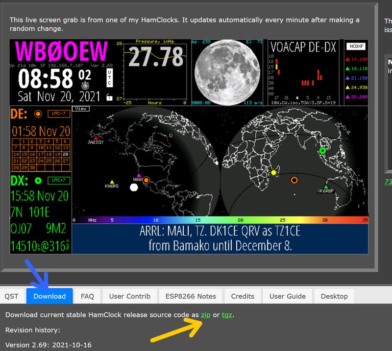Open the DX UTC+7 timezone selector

59,180
